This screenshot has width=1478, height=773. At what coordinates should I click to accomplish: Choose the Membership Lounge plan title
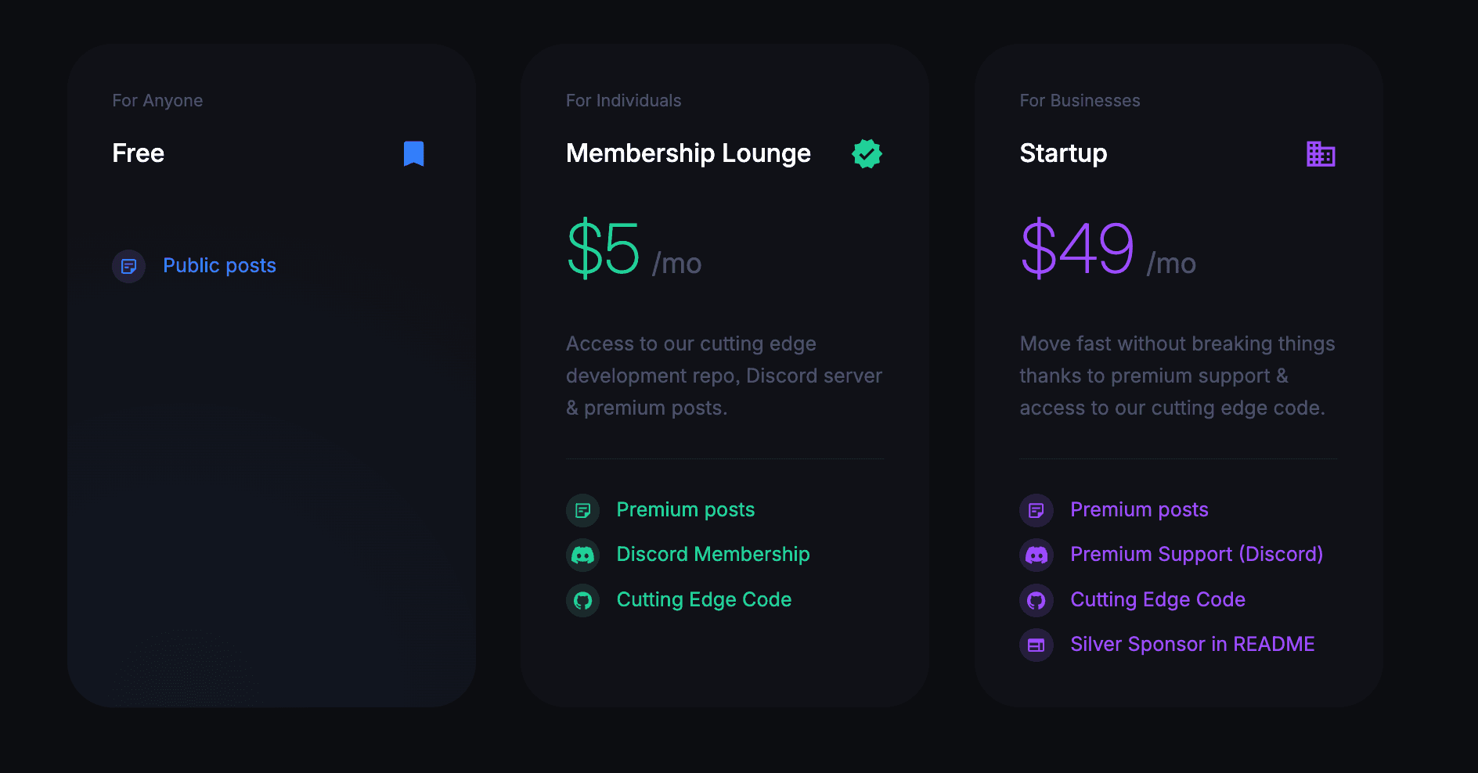click(x=688, y=153)
